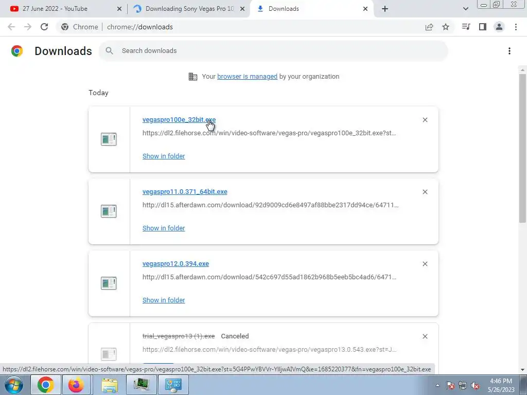This screenshot has height=395, width=527.
Task: Close the YouTube tab
Action: click(x=119, y=9)
